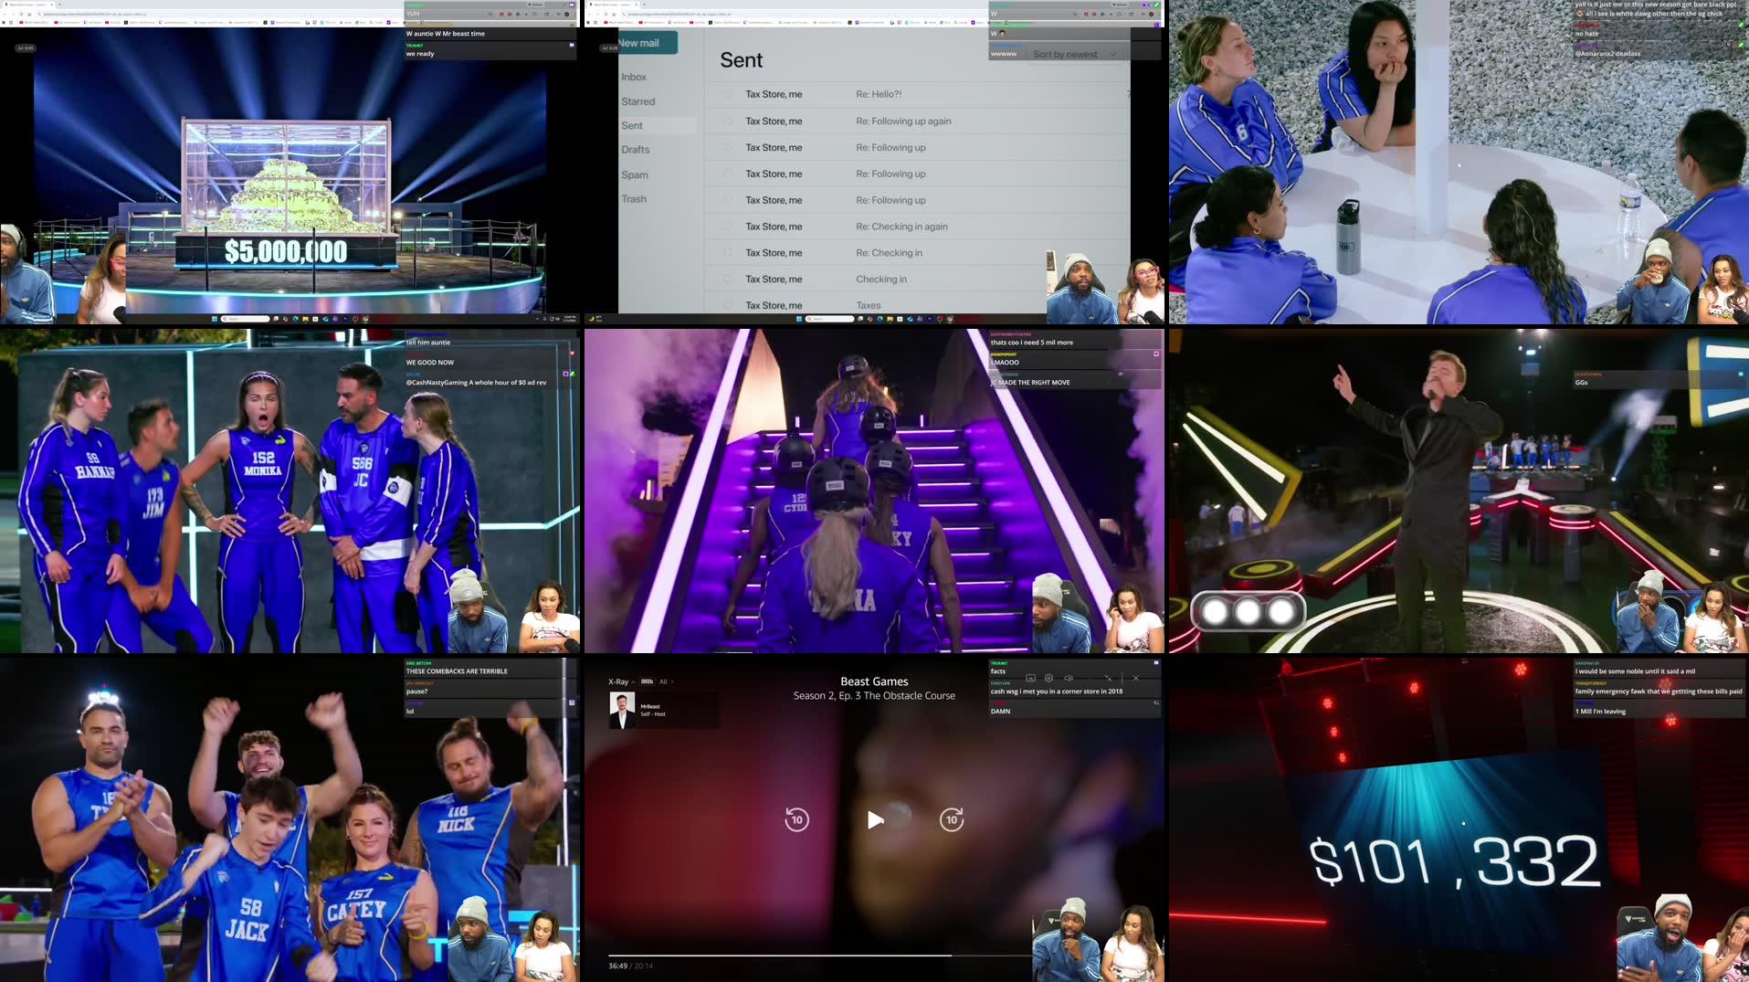Check the Re: Checking in email checkbox

click(727, 252)
